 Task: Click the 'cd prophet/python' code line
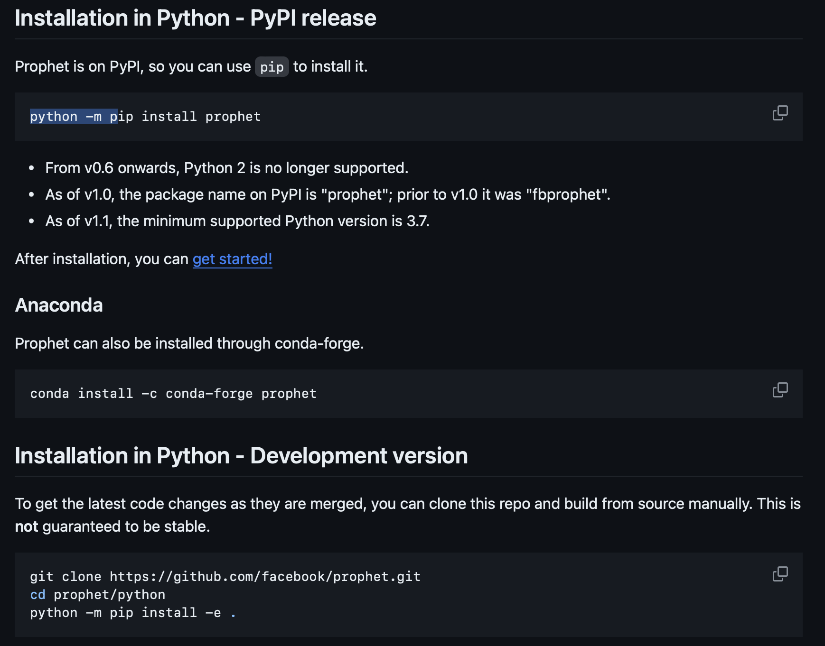click(x=98, y=595)
